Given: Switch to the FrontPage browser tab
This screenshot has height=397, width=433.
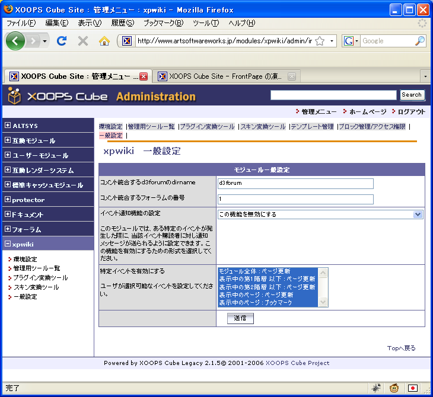Looking at the screenshot, I should (225, 76).
